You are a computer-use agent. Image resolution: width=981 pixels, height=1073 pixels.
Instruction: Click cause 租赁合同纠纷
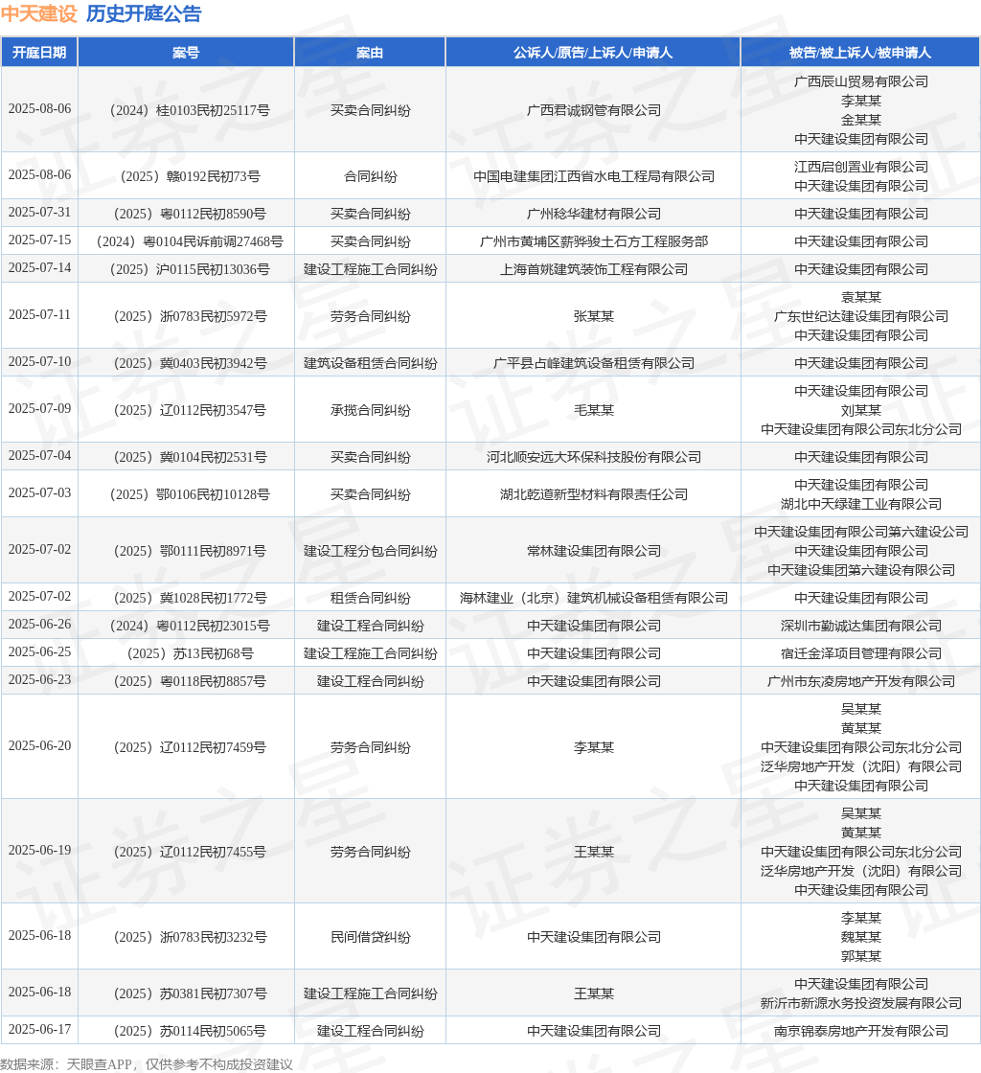[x=370, y=598]
